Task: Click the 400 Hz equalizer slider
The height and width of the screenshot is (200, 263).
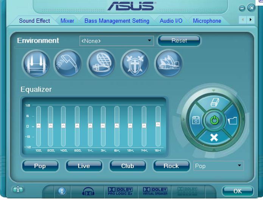Action: coord(63,126)
